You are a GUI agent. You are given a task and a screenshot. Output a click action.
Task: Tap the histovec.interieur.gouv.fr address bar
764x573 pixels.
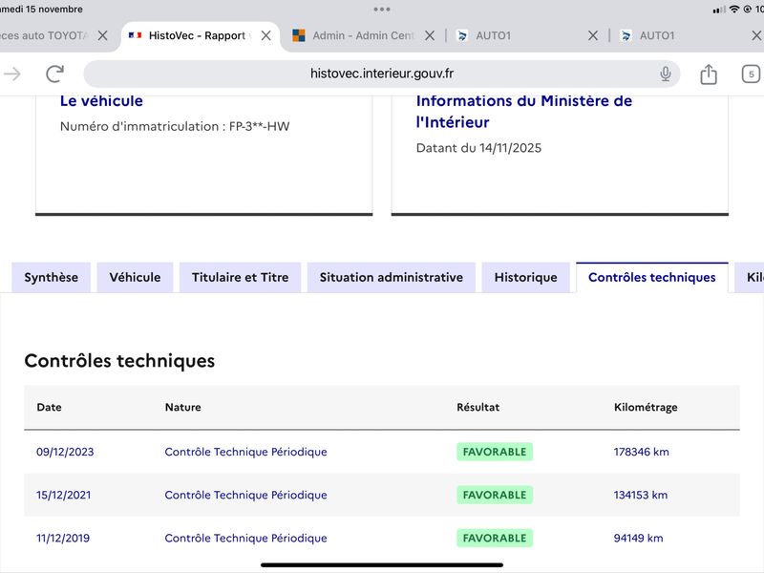382,74
